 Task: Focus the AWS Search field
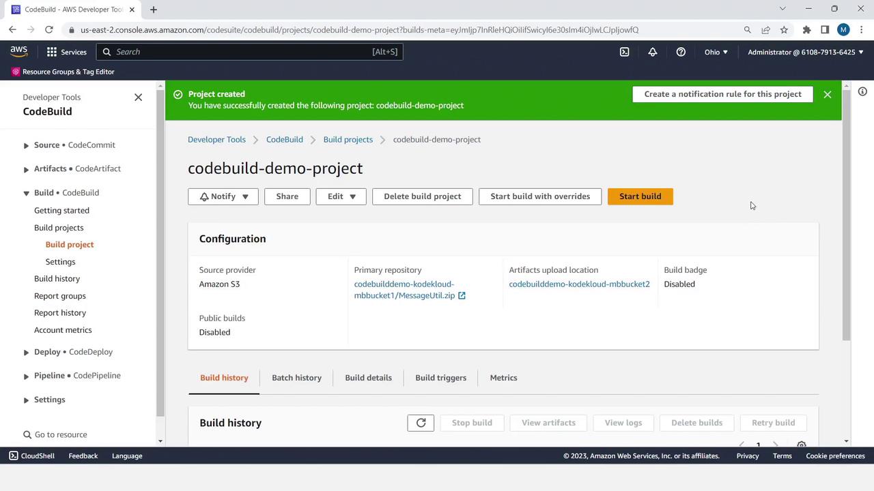[x=250, y=52]
